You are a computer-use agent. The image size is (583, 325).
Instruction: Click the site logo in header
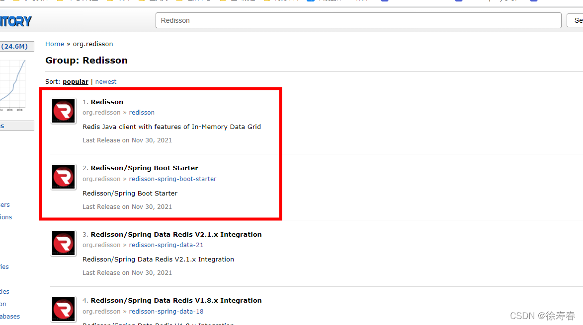click(15, 21)
